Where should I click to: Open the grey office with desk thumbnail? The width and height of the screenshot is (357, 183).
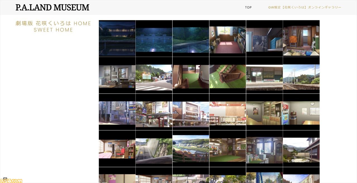117,75
